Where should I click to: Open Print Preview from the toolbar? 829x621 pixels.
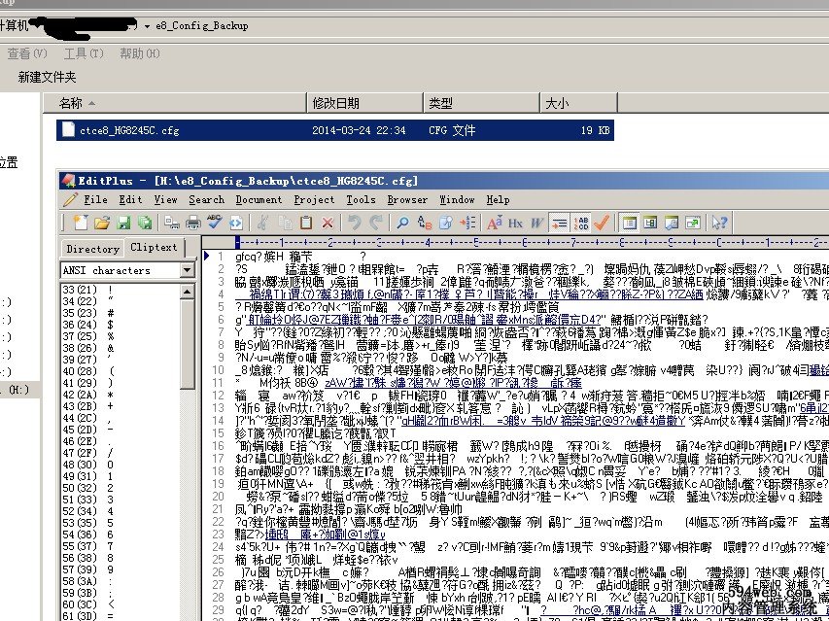[171, 223]
